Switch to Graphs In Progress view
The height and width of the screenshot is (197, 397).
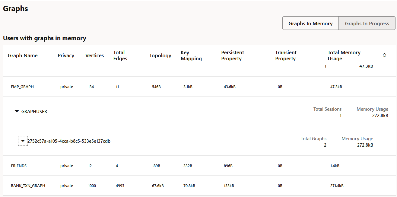click(367, 24)
